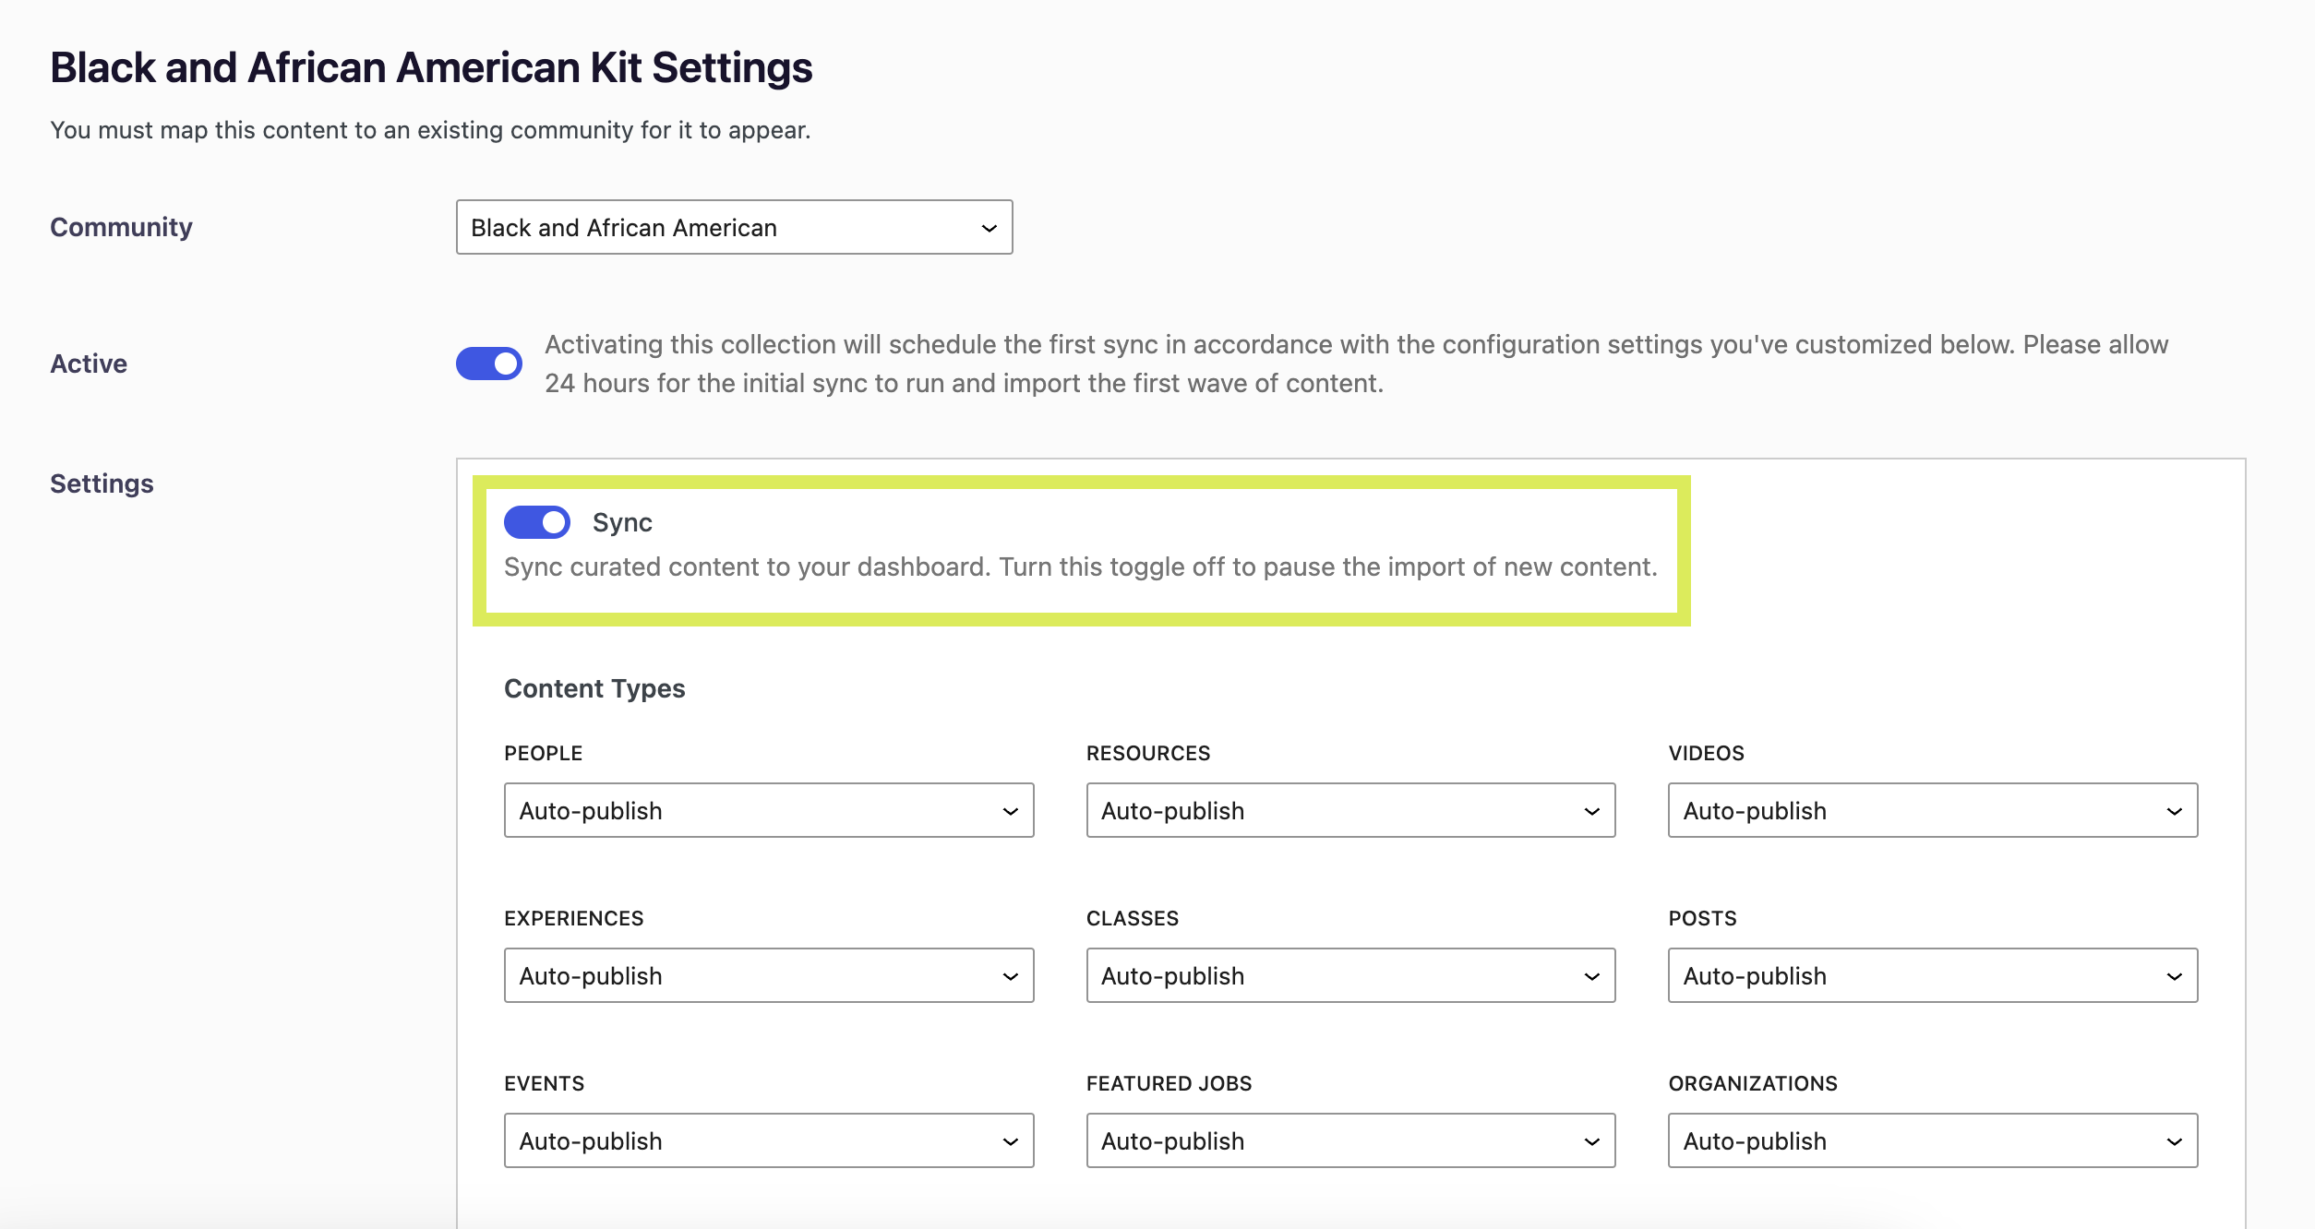The width and height of the screenshot is (2315, 1229).
Task: Turn off the Sync toggle
Action: [537, 522]
